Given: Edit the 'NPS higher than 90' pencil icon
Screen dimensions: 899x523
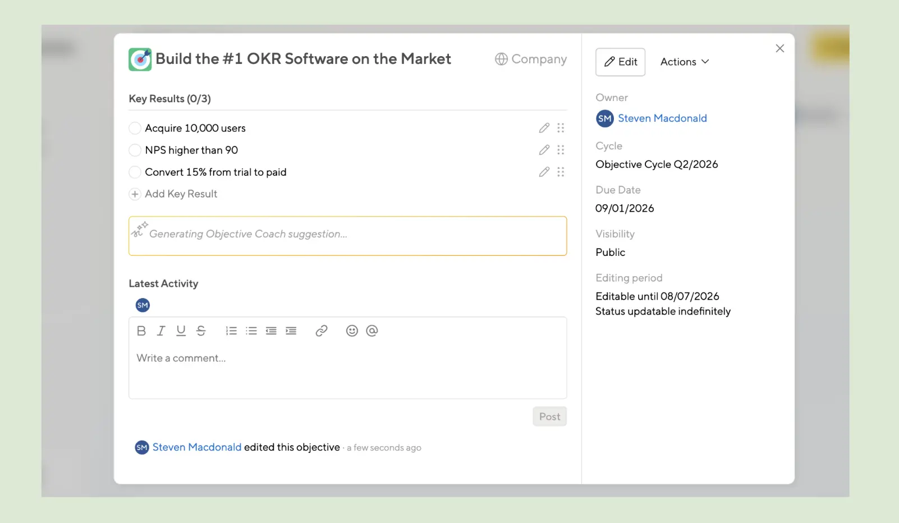Looking at the screenshot, I should [x=544, y=150].
